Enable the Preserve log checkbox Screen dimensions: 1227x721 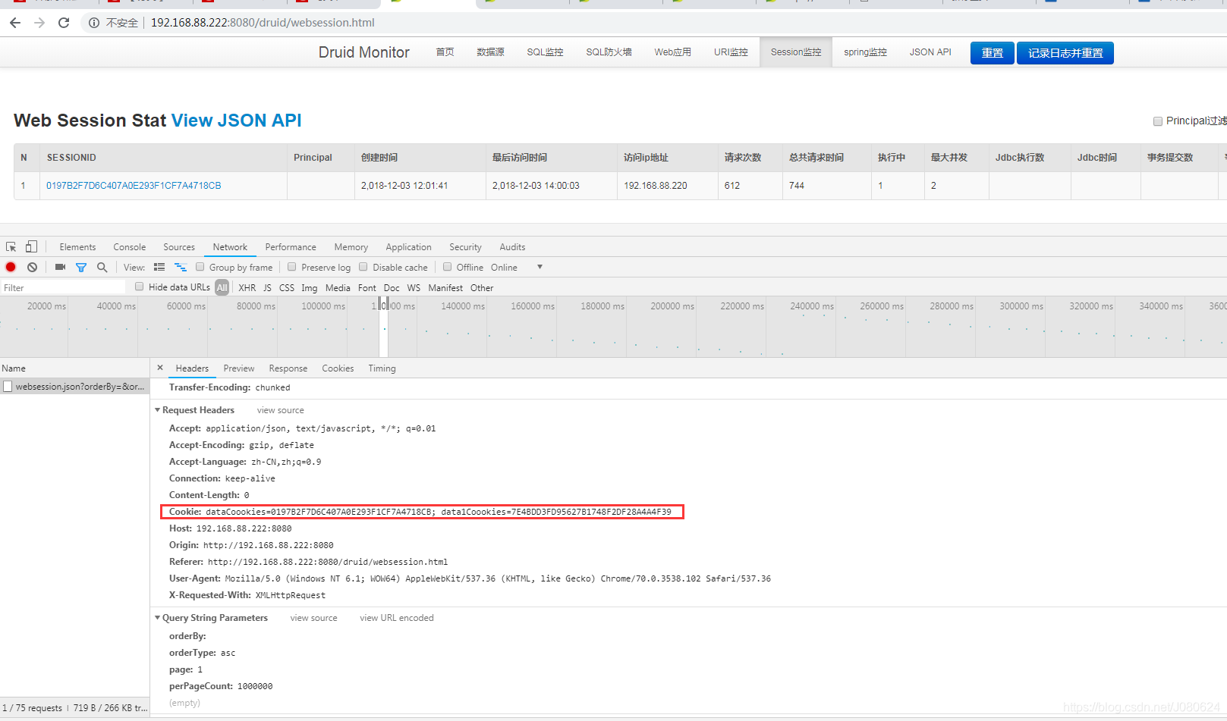point(292,267)
